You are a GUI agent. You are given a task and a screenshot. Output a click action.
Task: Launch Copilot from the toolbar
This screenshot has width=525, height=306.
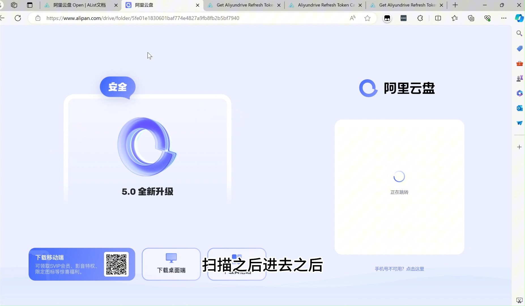[519, 18]
